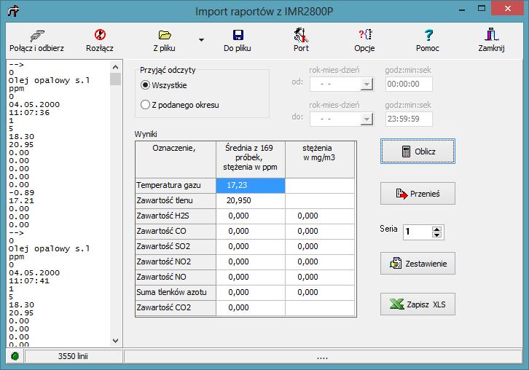Click the Zawartość CO row label

point(176,231)
